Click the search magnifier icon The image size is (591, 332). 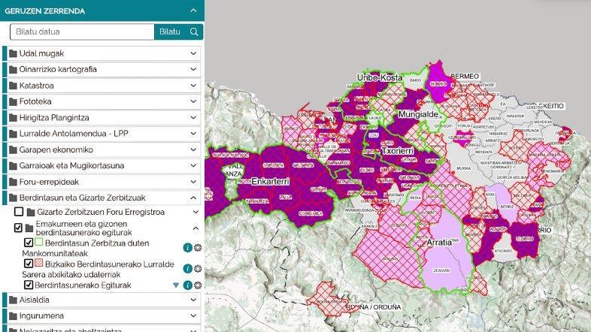[x=194, y=32]
